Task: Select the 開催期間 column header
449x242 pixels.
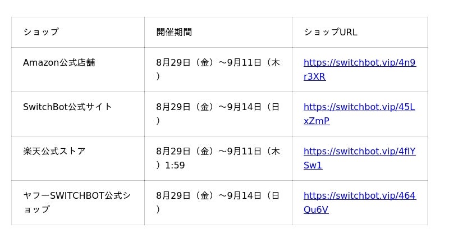Action: click(x=174, y=32)
